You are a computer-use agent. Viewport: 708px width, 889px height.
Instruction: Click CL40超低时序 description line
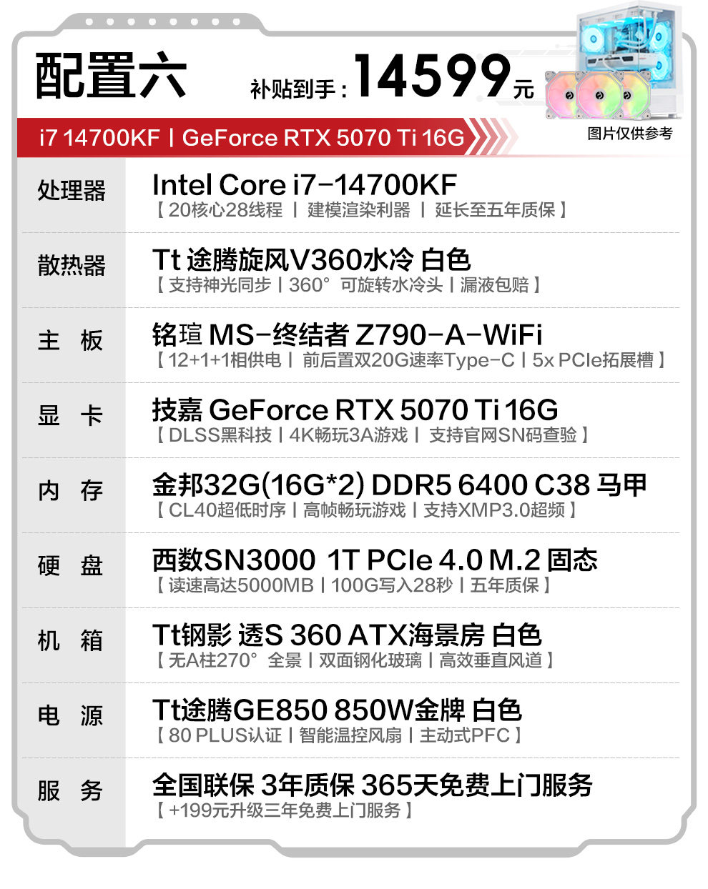coord(366,510)
